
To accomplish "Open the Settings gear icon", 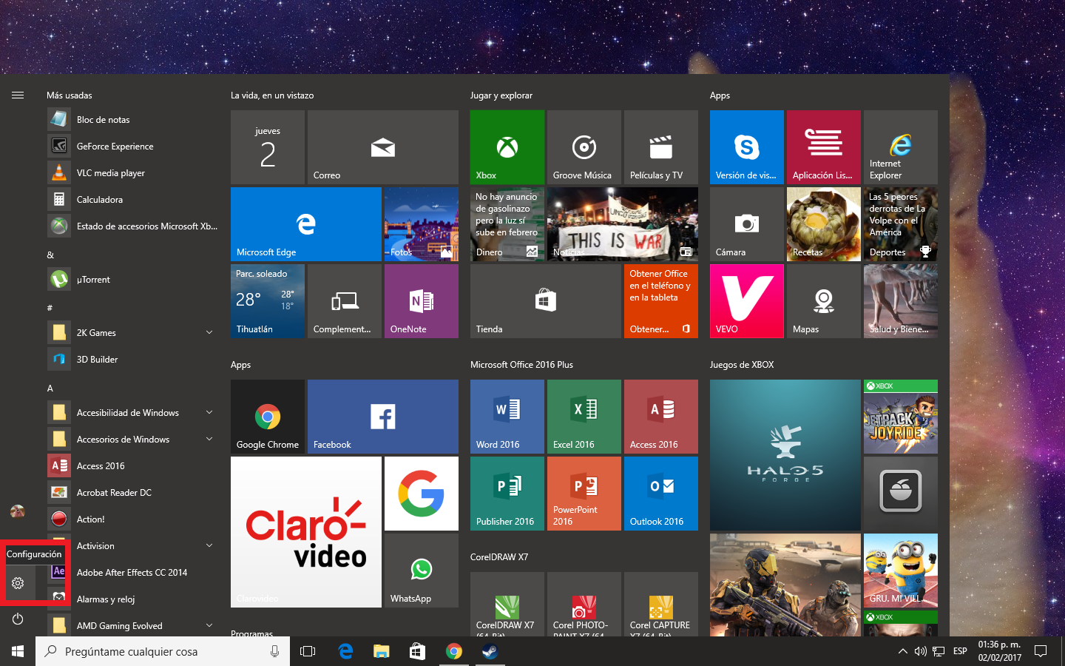I will 18,583.
